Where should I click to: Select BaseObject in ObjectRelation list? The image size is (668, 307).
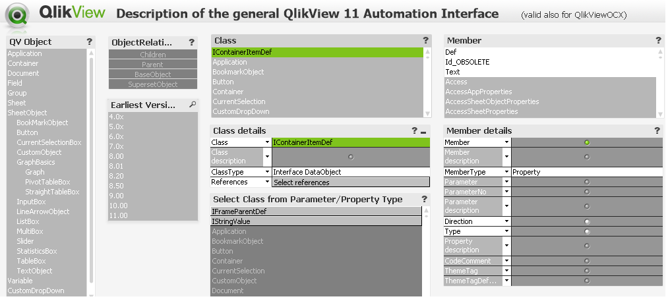(x=153, y=74)
